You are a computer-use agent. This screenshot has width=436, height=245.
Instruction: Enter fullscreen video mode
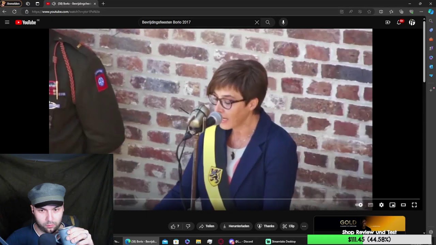point(414,205)
